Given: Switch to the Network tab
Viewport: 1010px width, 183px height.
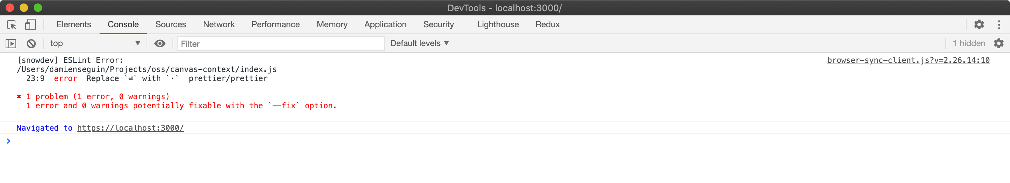Looking at the screenshot, I should pyautogui.click(x=219, y=24).
